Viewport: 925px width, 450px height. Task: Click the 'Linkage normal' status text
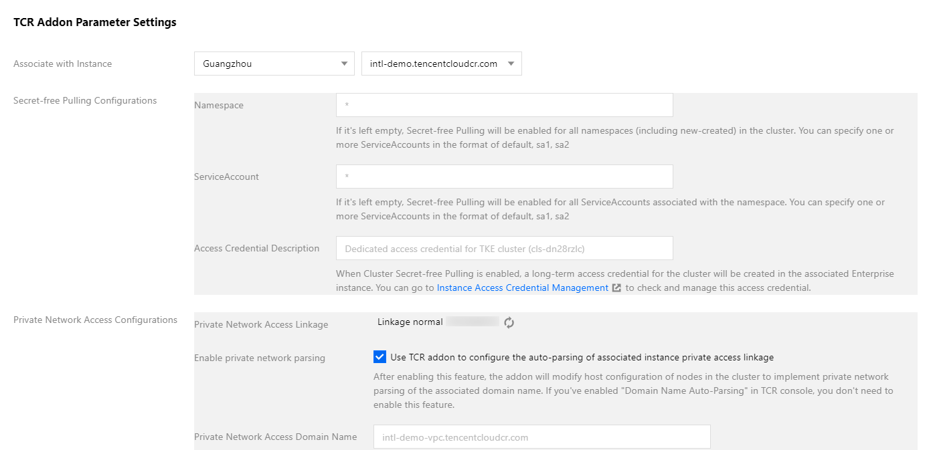(x=410, y=322)
